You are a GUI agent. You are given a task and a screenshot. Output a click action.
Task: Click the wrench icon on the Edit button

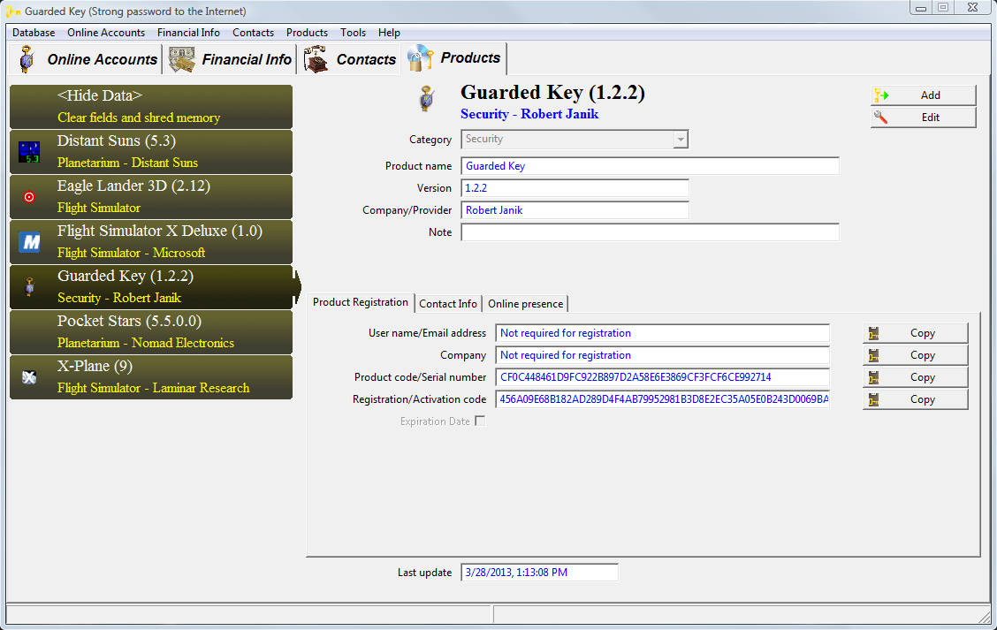pos(880,117)
